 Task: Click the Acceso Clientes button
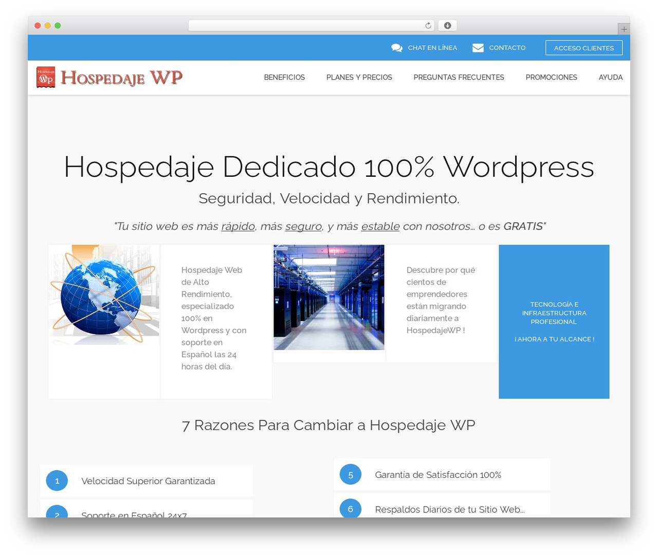584,48
